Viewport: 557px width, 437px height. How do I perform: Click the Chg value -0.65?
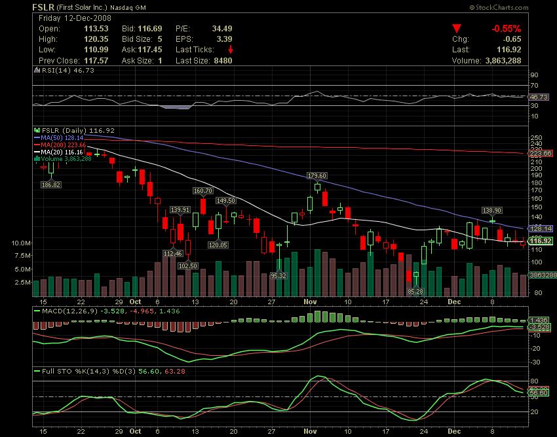click(512, 39)
